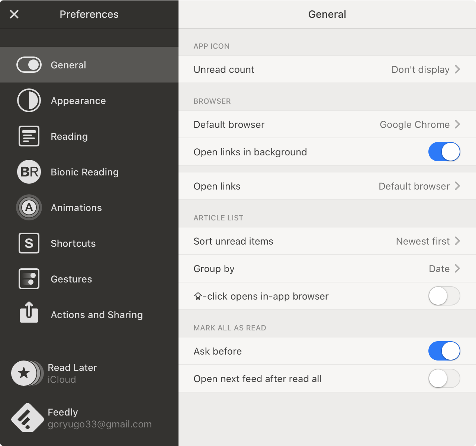
Task: Enable shift-click opens in-app browser toggle
Action: pos(444,296)
